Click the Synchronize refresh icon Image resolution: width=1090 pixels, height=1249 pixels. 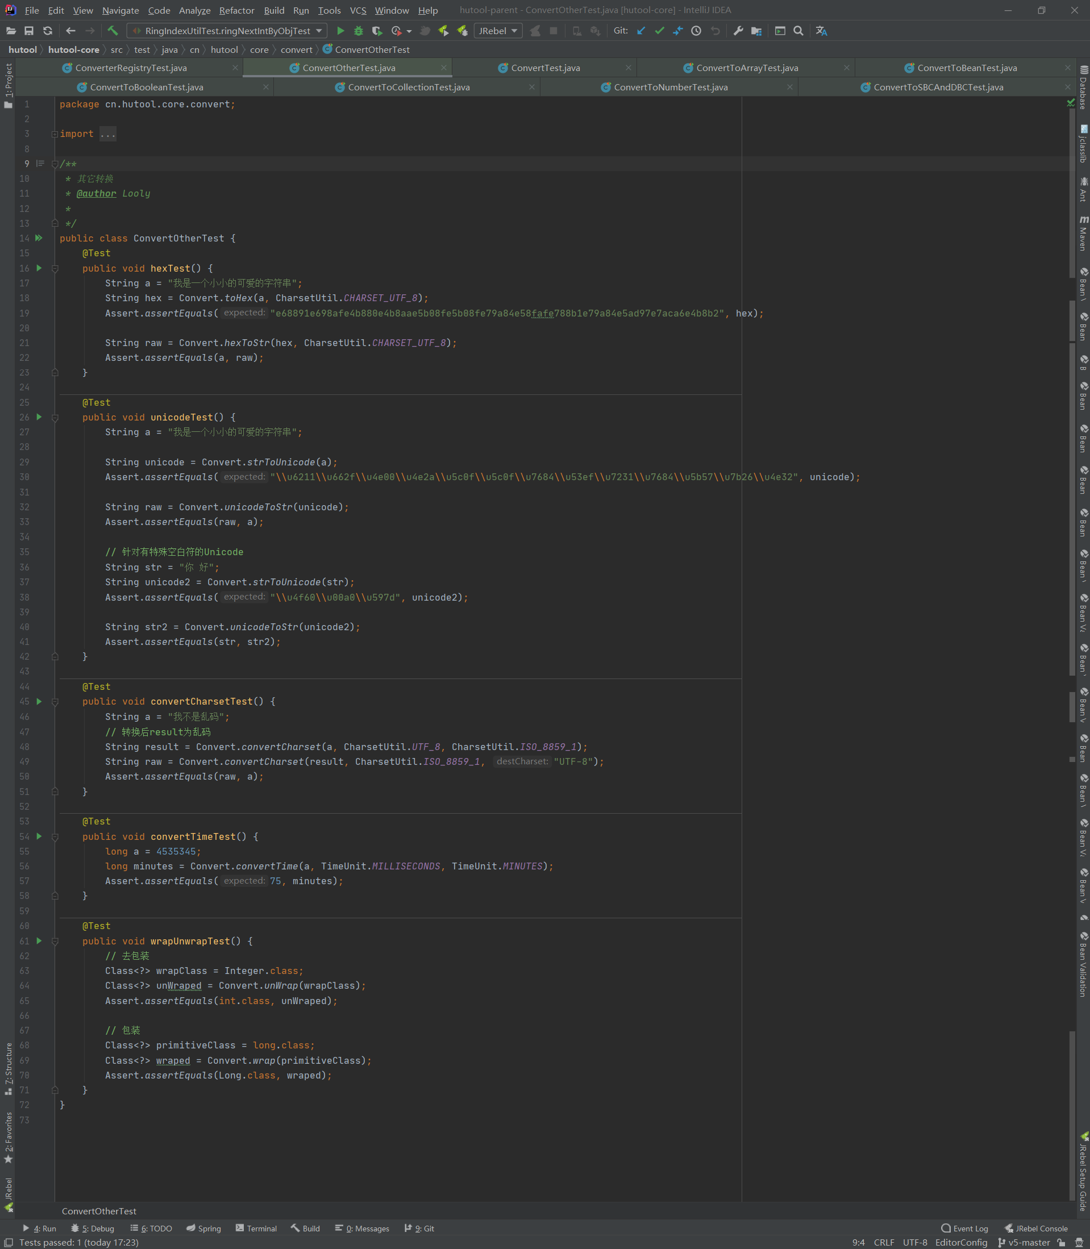click(x=47, y=31)
